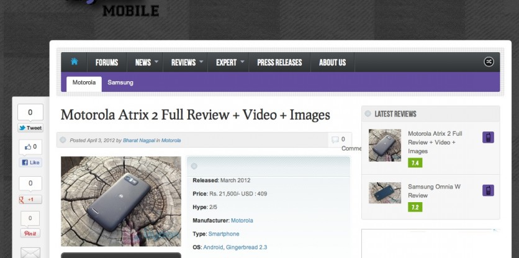Open the Samsung Omnia W review thumbnail

tap(385, 193)
